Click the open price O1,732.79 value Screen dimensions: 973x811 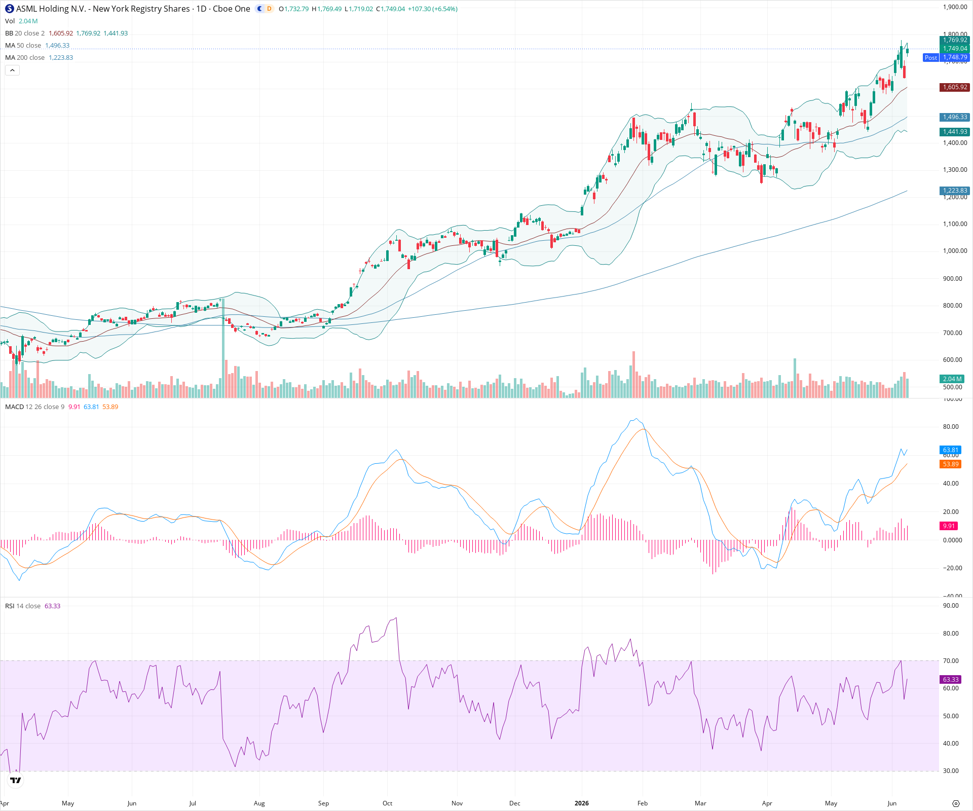point(293,9)
